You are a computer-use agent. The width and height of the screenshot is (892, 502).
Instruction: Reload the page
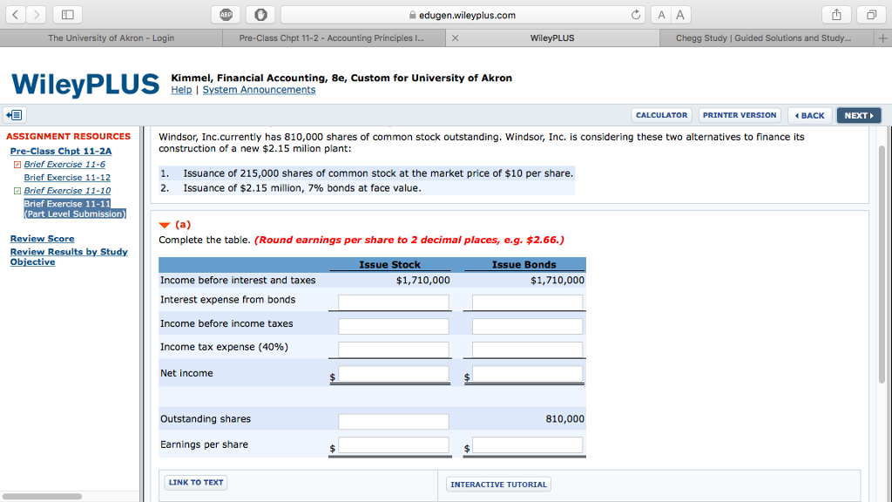tap(635, 15)
